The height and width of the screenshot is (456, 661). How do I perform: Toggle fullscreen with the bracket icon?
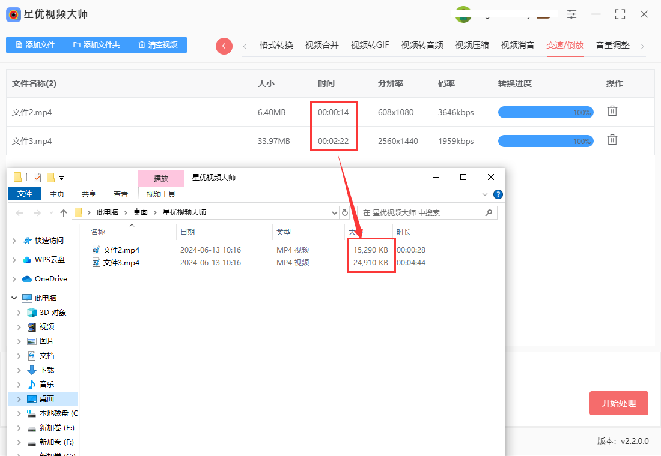tap(620, 14)
